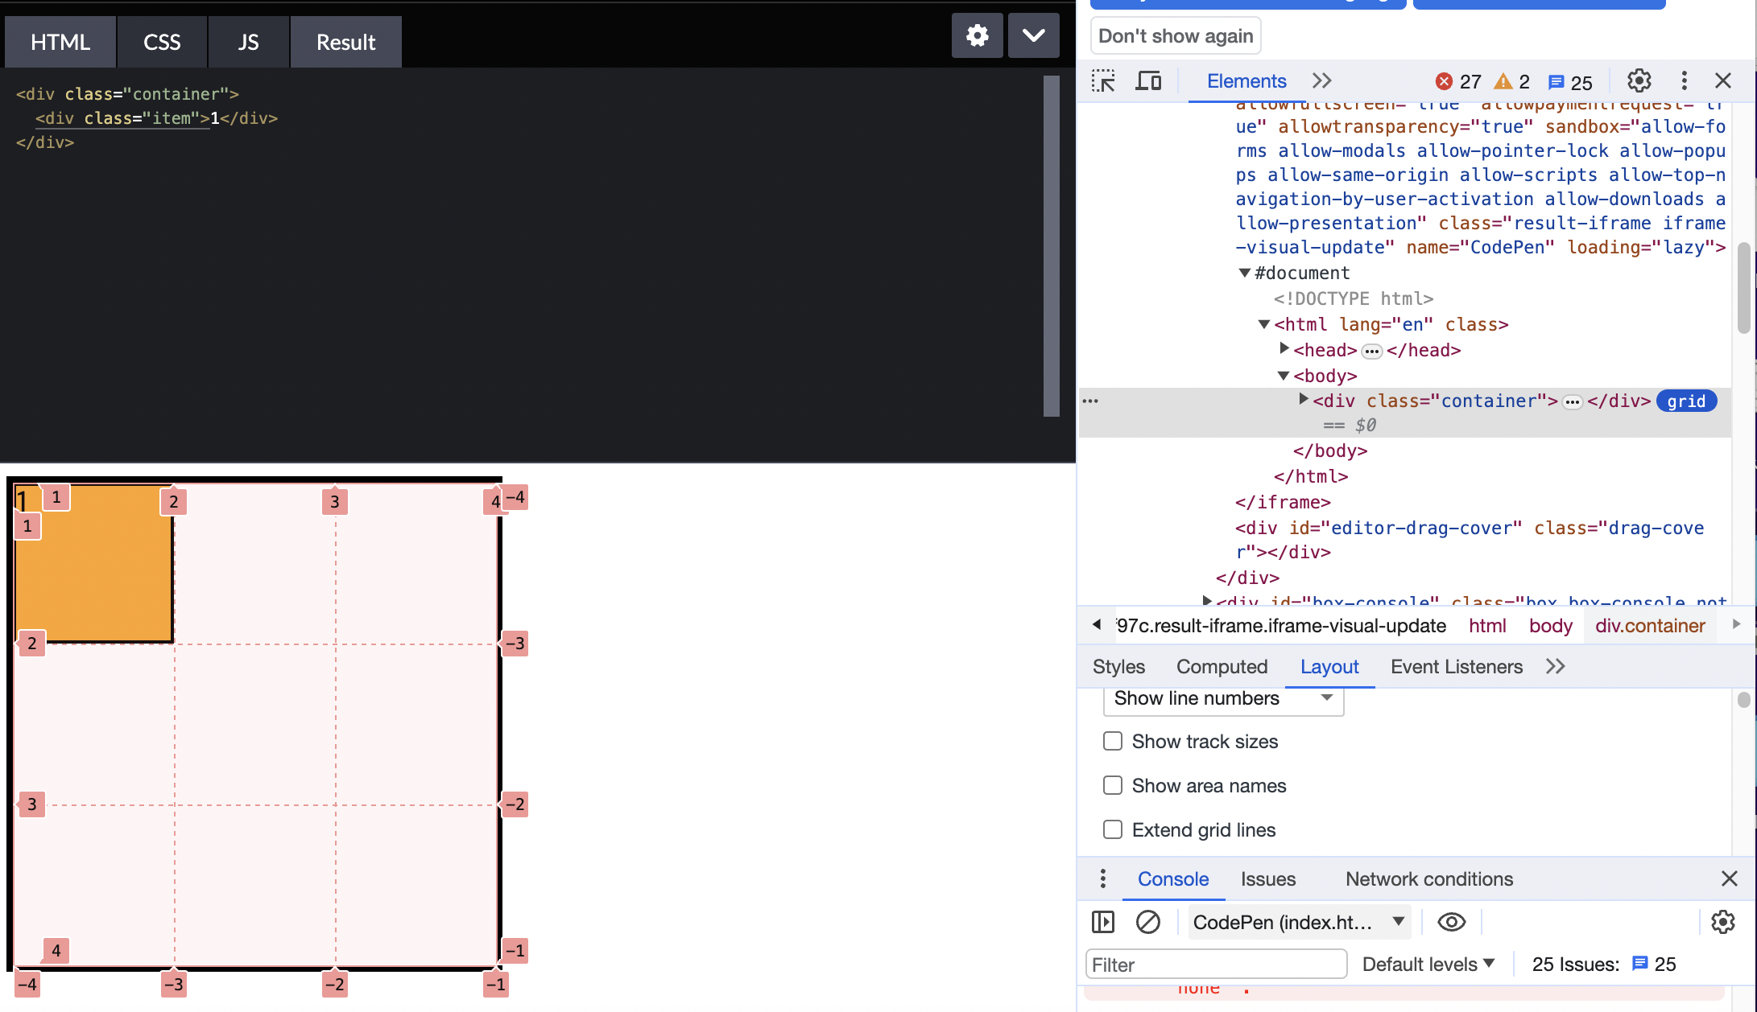Click the live expression eye icon

pyautogui.click(x=1451, y=922)
